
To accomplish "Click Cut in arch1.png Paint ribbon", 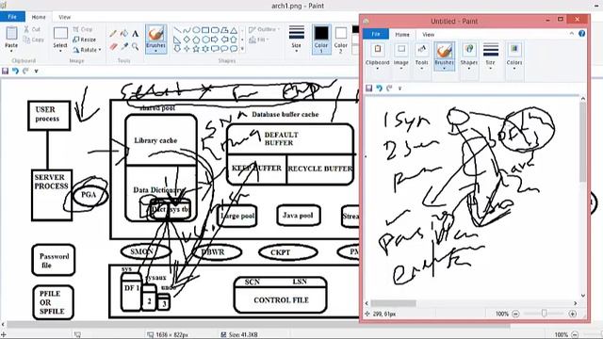I will (32, 29).
